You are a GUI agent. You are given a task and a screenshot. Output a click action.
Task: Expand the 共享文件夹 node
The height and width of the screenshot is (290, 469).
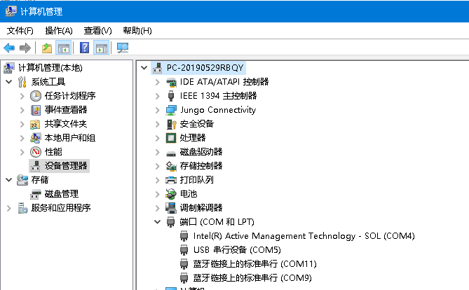pyautogui.click(x=22, y=124)
